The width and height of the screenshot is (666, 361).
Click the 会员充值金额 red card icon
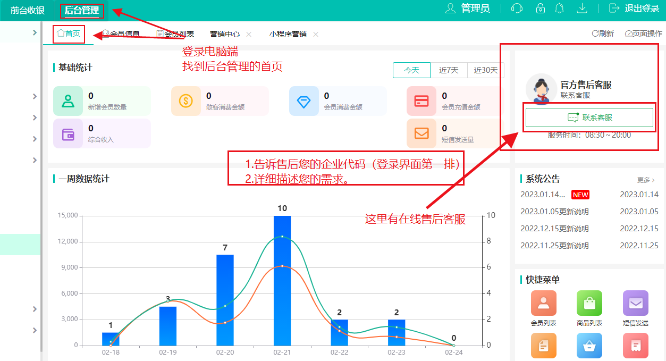pyautogui.click(x=421, y=101)
